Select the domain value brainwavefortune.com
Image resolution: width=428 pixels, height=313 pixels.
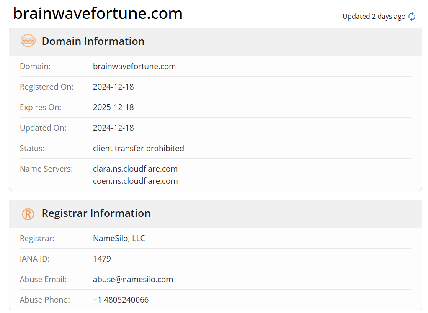coord(134,66)
